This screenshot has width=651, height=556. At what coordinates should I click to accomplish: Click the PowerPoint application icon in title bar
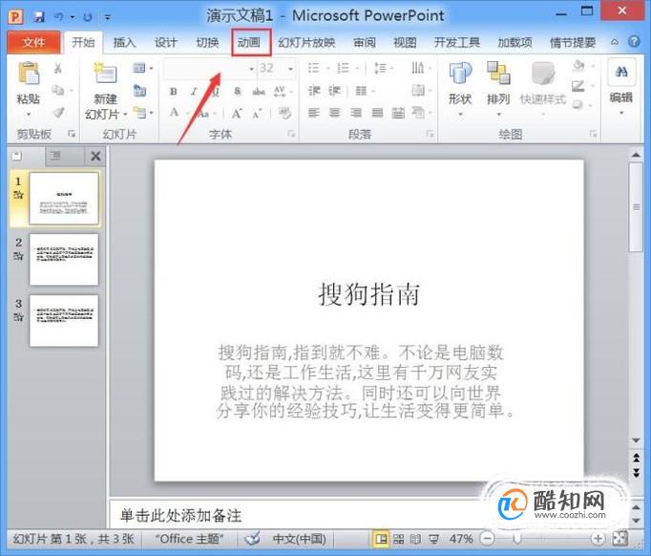(16, 17)
